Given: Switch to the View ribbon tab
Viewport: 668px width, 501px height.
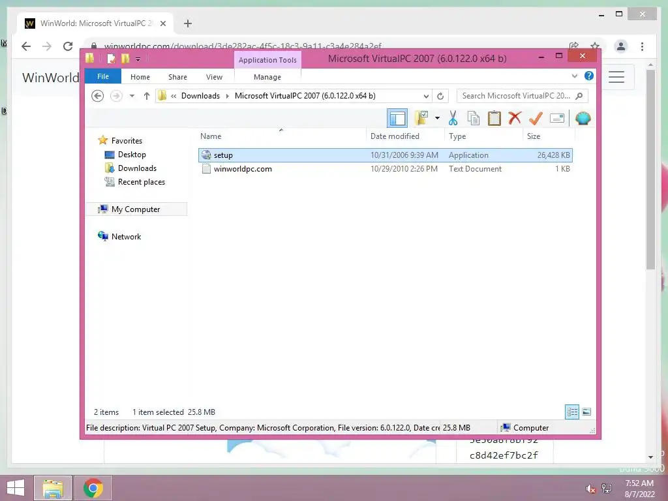Looking at the screenshot, I should [214, 77].
